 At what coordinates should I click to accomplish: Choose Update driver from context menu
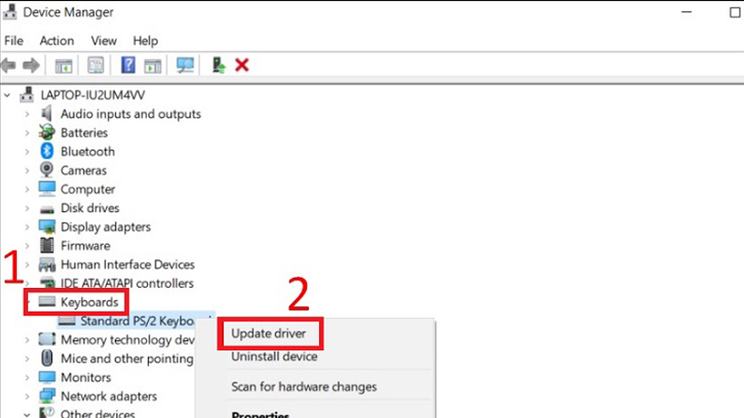point(269,333)
